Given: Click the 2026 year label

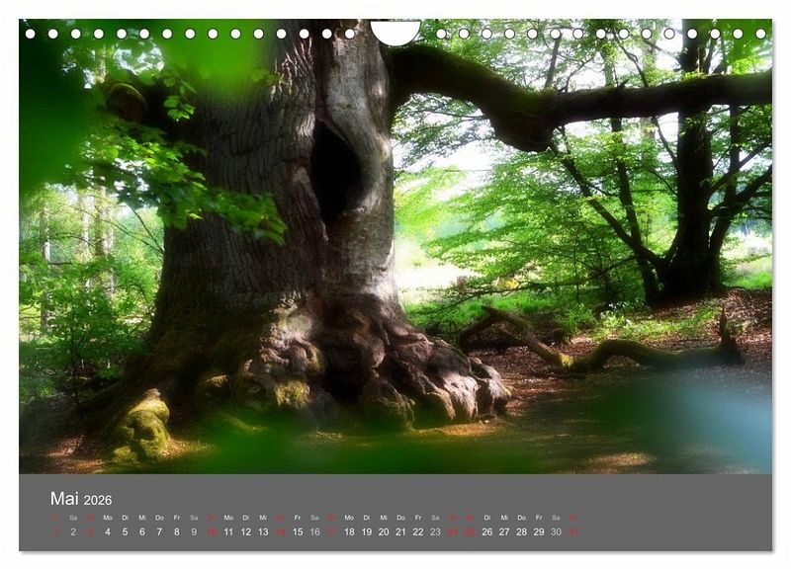Looking at the screenshot, I should (97, 500).
